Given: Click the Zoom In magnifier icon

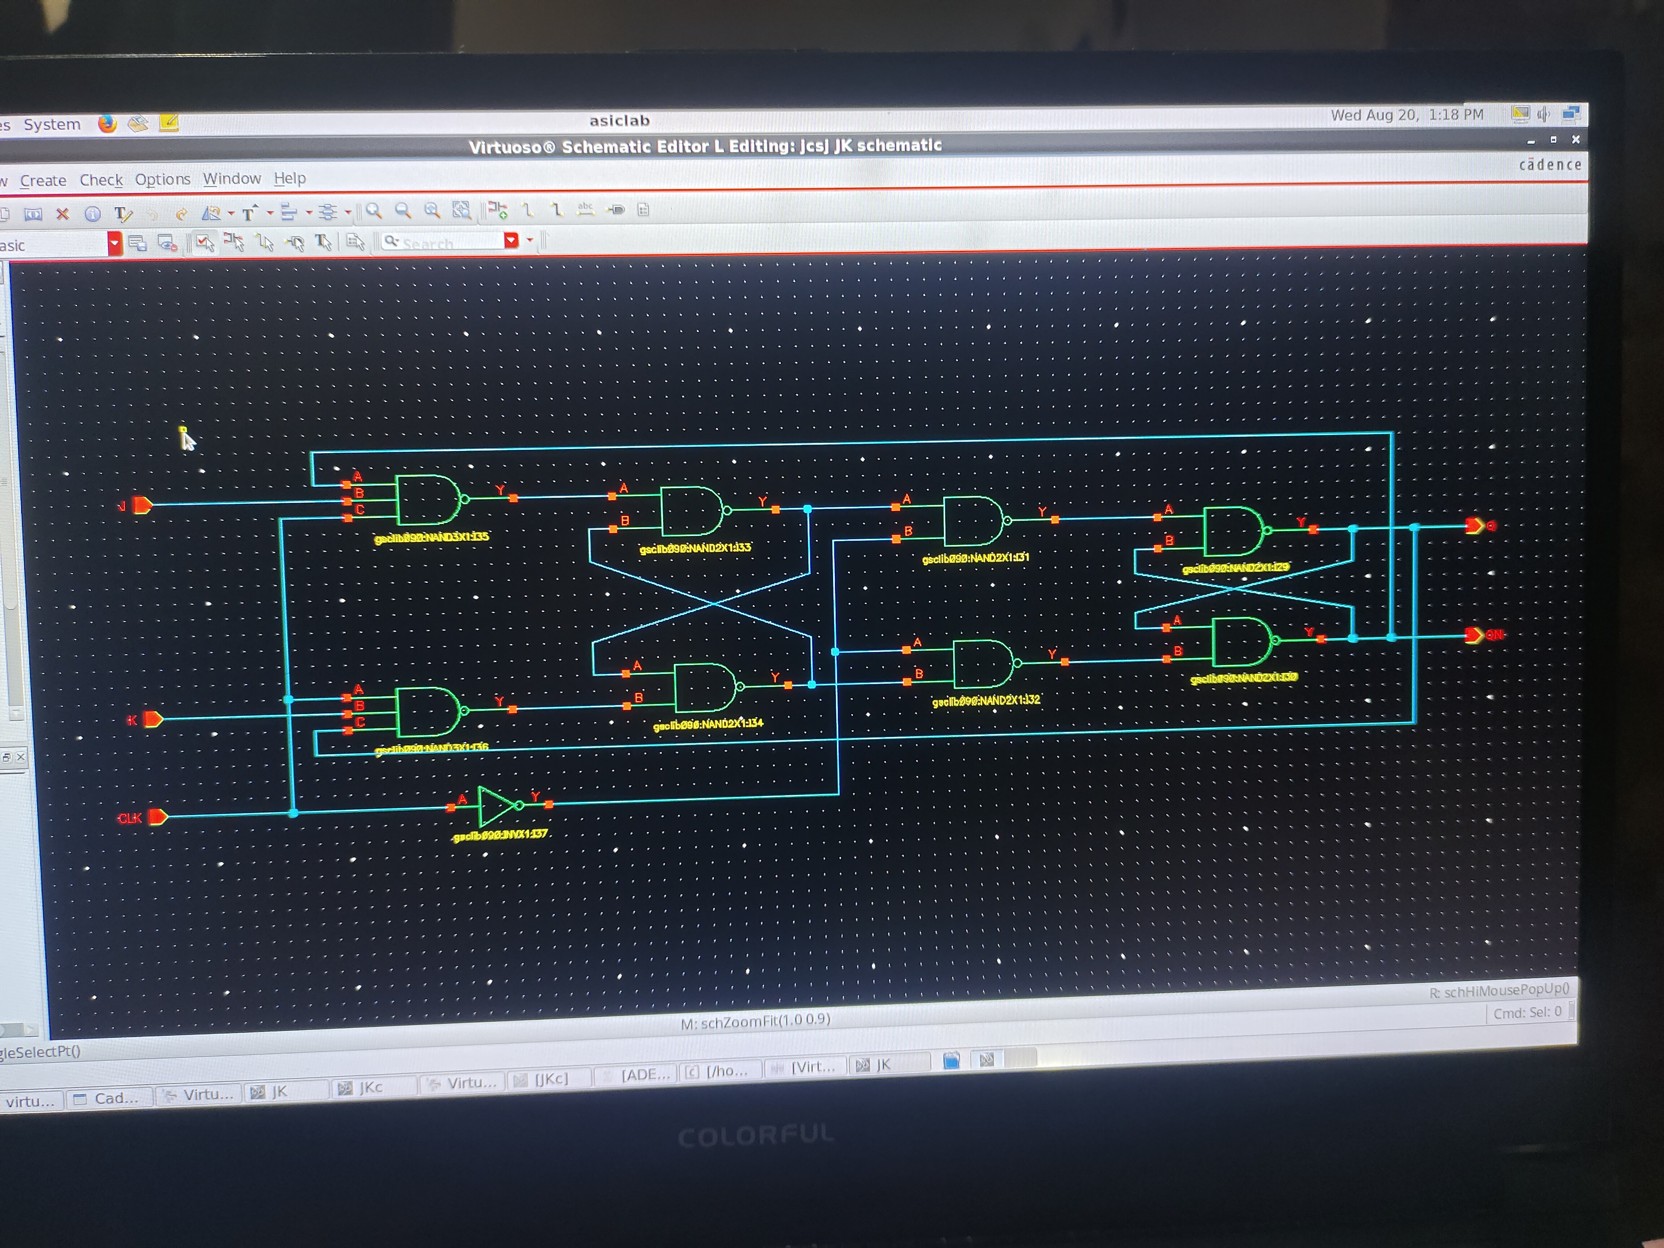Looking at the screenshot, I should pyautogui.click(x=374, y=211).
